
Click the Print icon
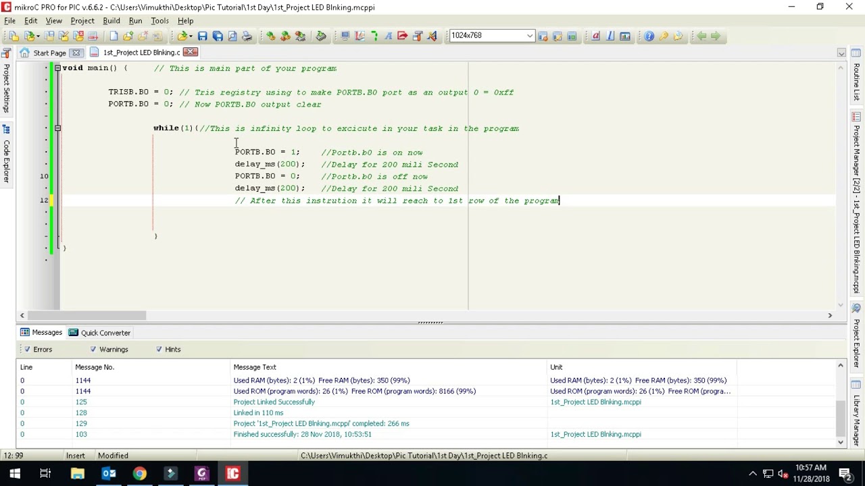tap(247, 36)
